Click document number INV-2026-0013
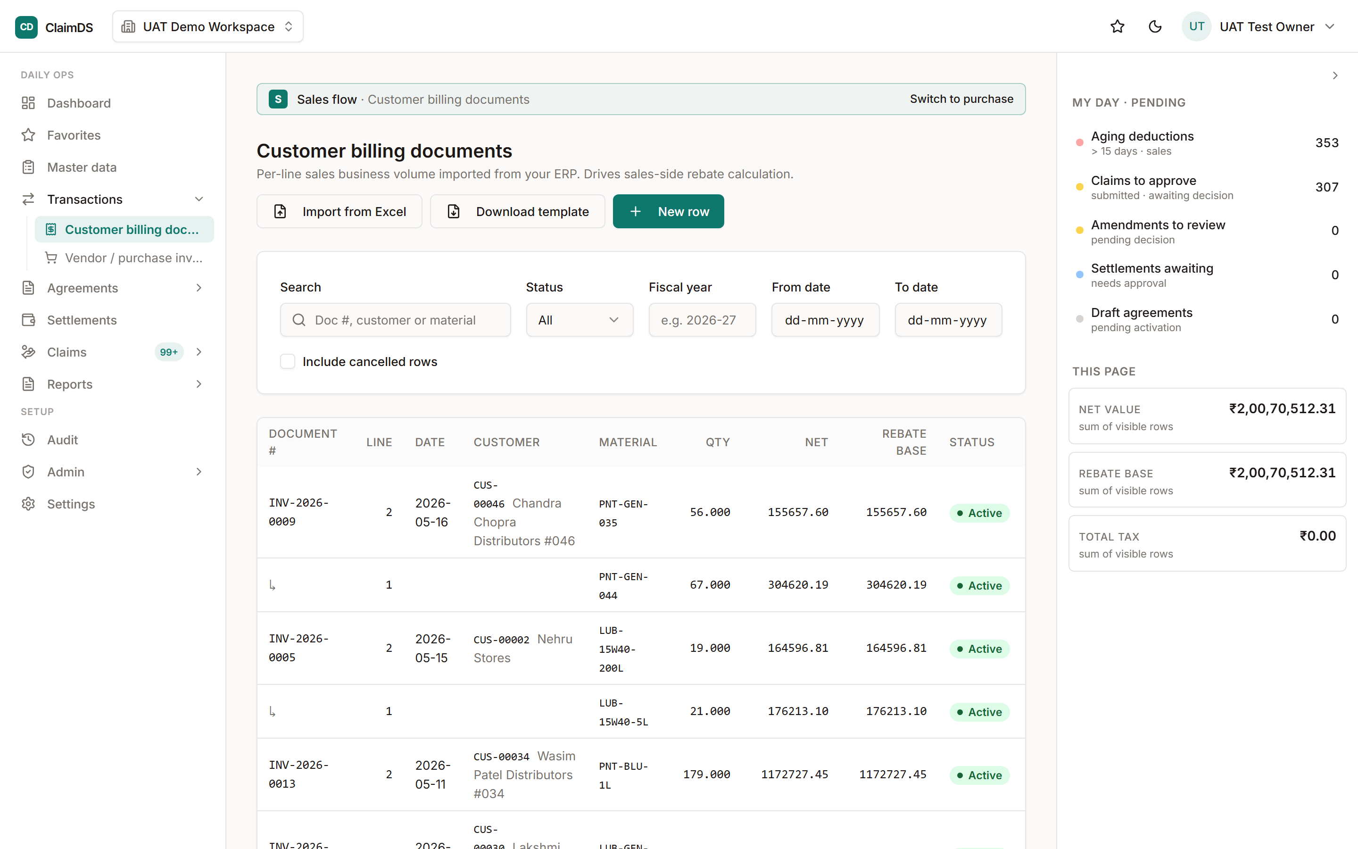 pos(299,774)
